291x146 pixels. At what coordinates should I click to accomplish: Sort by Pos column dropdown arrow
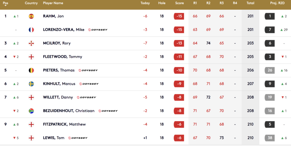(x=5, y=6)
